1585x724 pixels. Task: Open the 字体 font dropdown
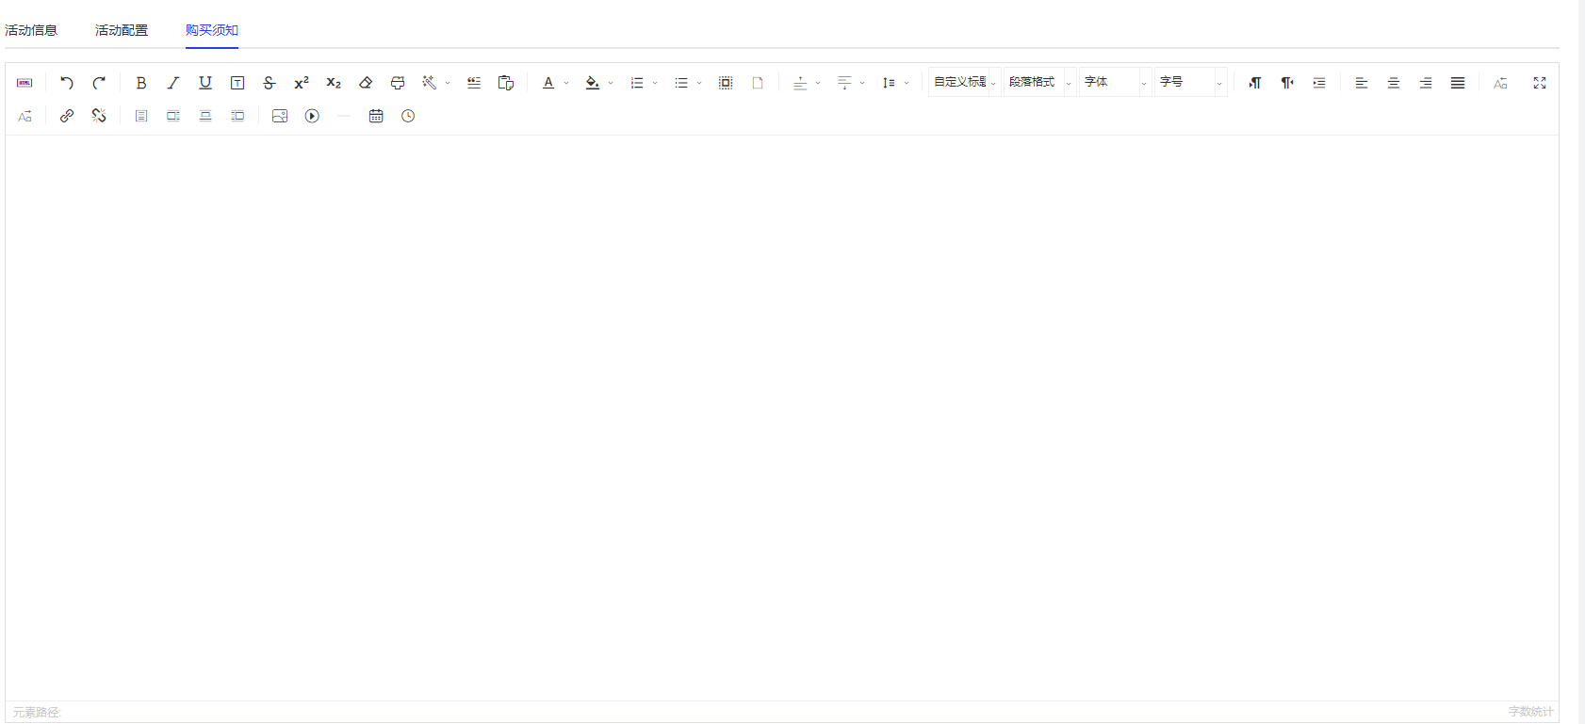(x=1116, y=82)
